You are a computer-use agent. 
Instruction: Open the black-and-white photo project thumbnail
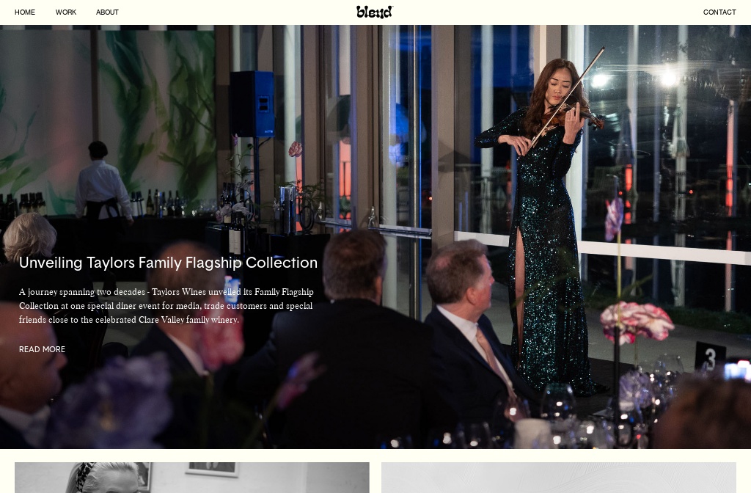click(191, 478)
